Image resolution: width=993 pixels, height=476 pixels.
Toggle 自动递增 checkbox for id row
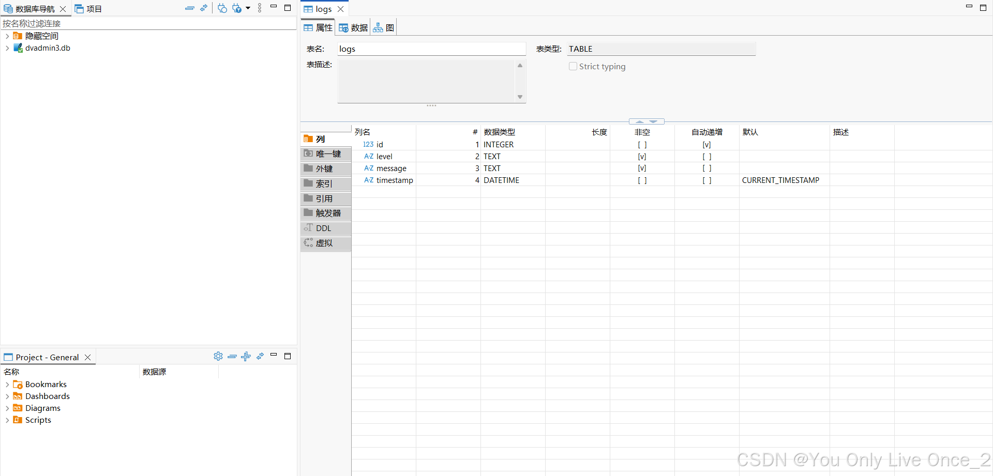pos(706,145)
